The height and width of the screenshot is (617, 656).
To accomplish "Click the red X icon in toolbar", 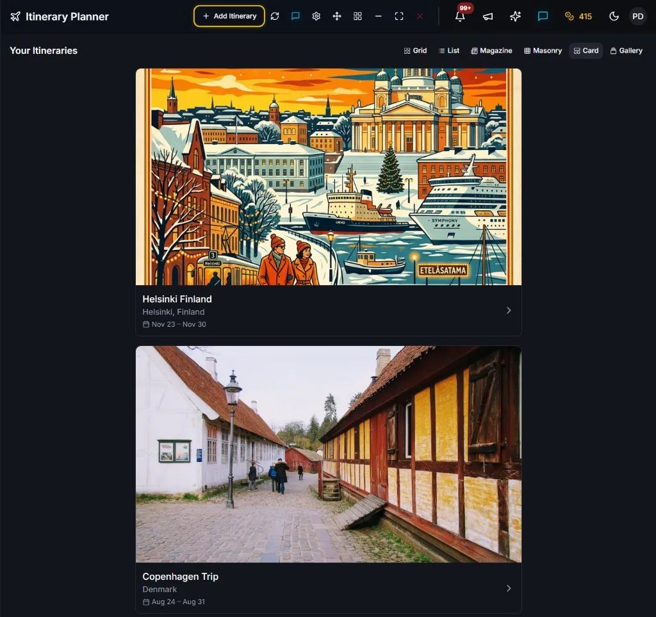I will click(x=420, y=16).
